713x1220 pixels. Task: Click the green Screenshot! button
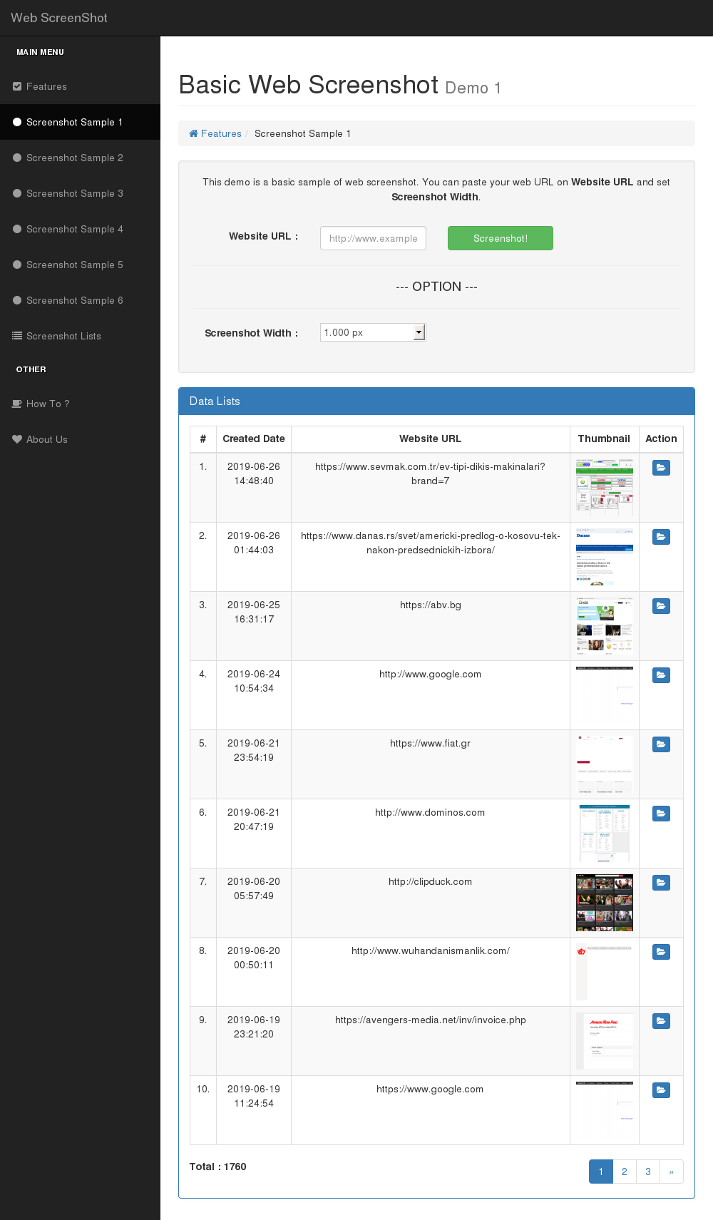coord(501,238)
